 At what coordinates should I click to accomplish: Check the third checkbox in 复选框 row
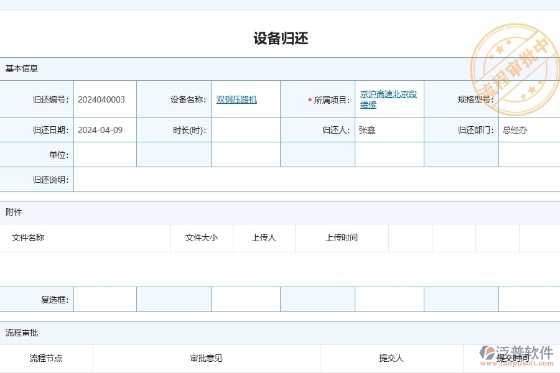pos(246,299)
